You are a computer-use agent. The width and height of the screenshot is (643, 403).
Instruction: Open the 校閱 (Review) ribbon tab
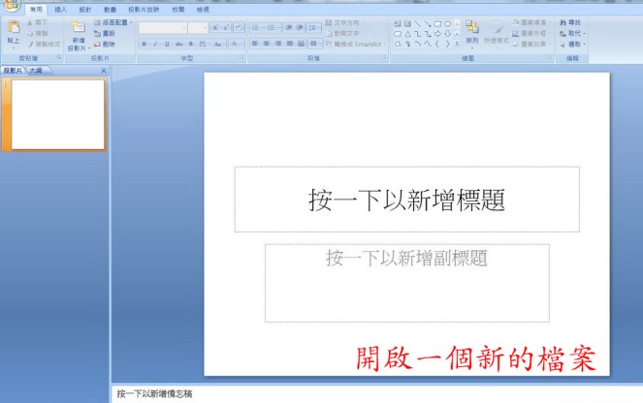pos(178,9)
